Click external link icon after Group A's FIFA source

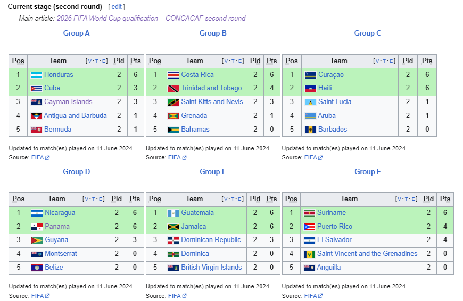click(47, 158)
